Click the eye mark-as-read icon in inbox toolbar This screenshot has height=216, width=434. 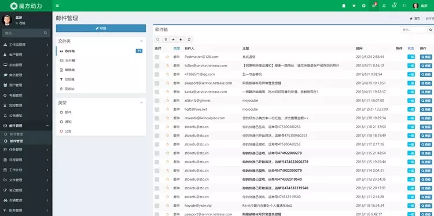click(173, 39)
